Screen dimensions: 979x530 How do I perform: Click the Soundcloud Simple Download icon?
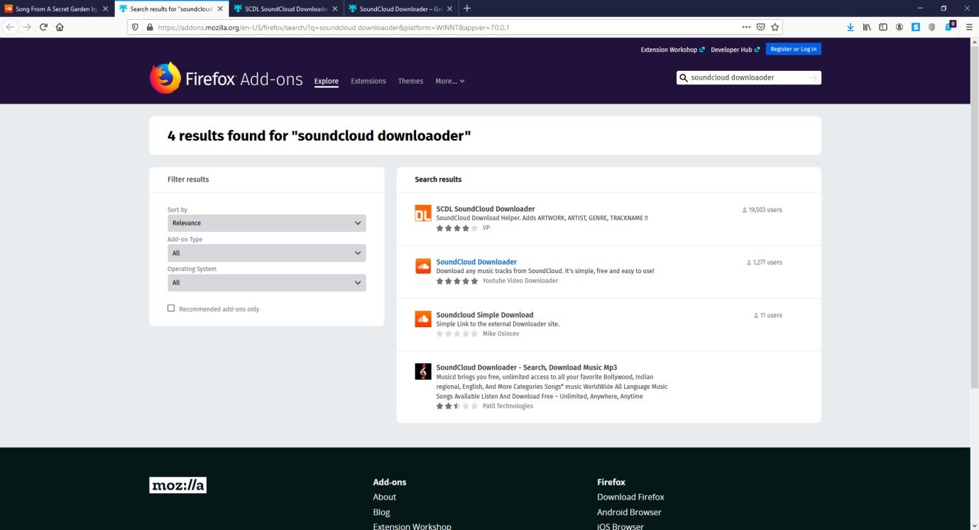pyautogui.click(x=423, y=319)
